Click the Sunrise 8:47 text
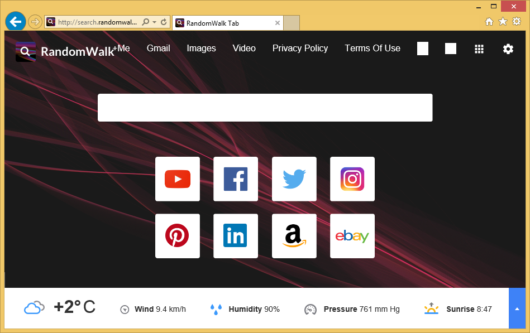Image resolution: width=530 pixels, height=333 pixels. click(x=469, y=310)
